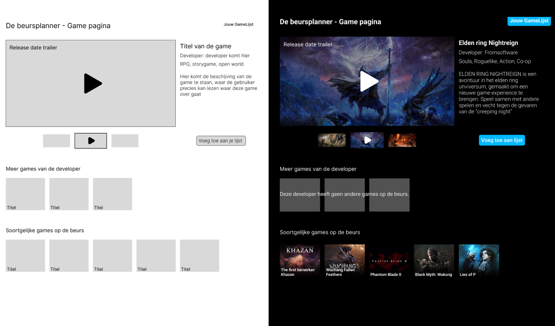Open the Jouw GameLijst link on the wireframe
Viewport: 555px width, 326px height.
pyautogui.click(x=238, y=24)
